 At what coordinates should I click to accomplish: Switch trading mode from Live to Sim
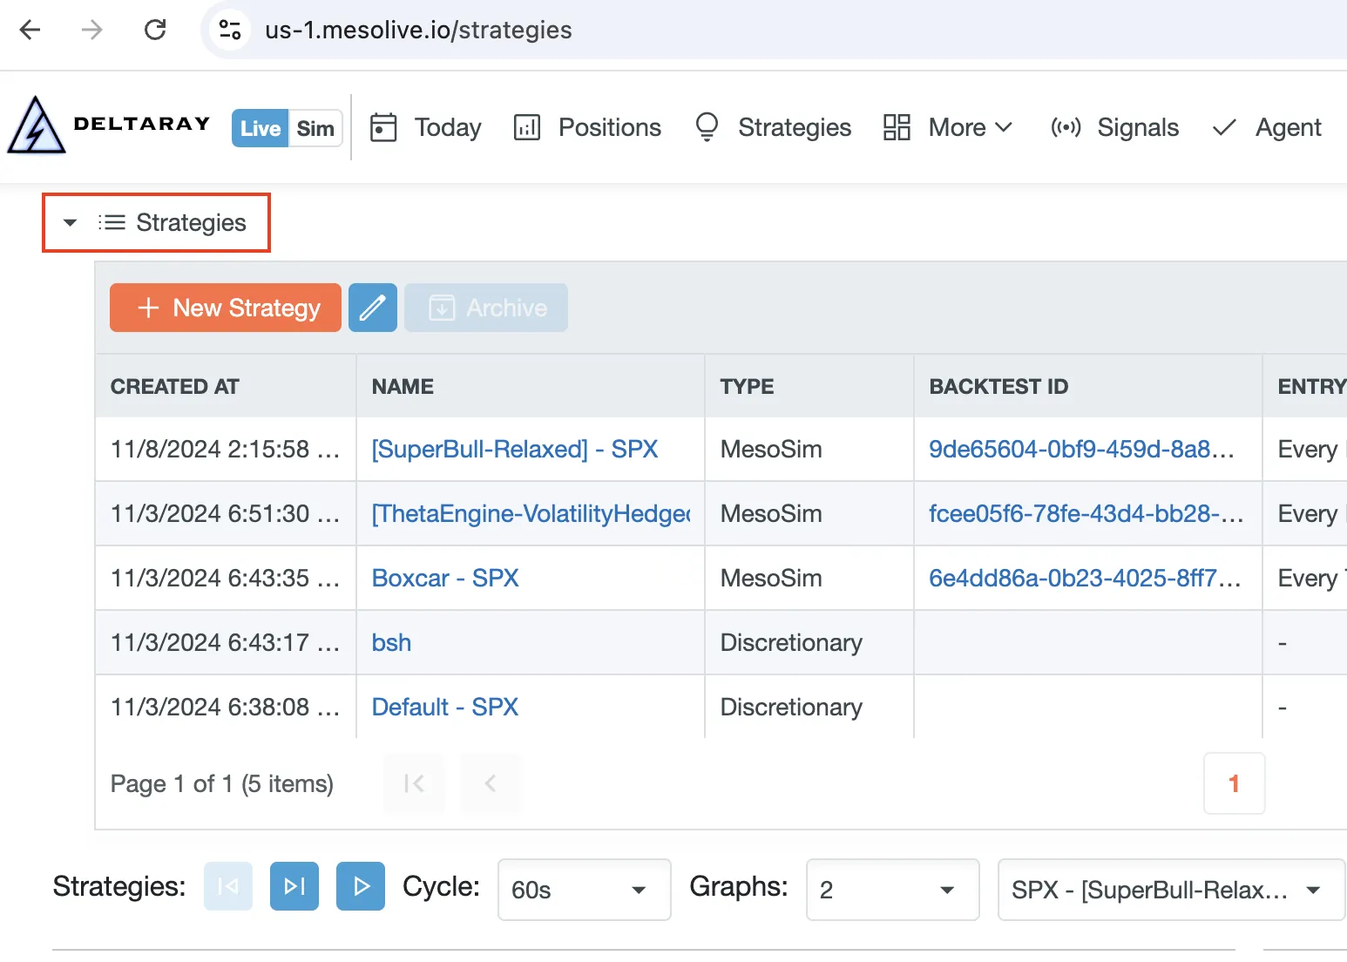(316, 128)
